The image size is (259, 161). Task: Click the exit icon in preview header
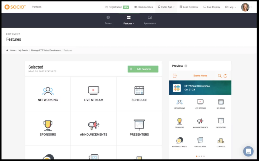pos(175,76)
